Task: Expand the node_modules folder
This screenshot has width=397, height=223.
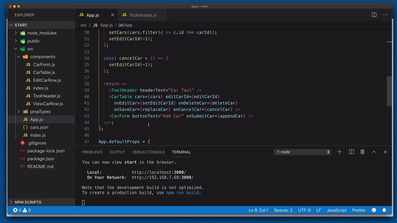Action: tap(16, 33)
